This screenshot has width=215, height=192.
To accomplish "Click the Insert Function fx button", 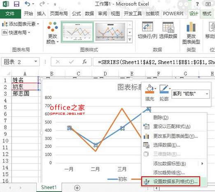I will pos(84,62).
